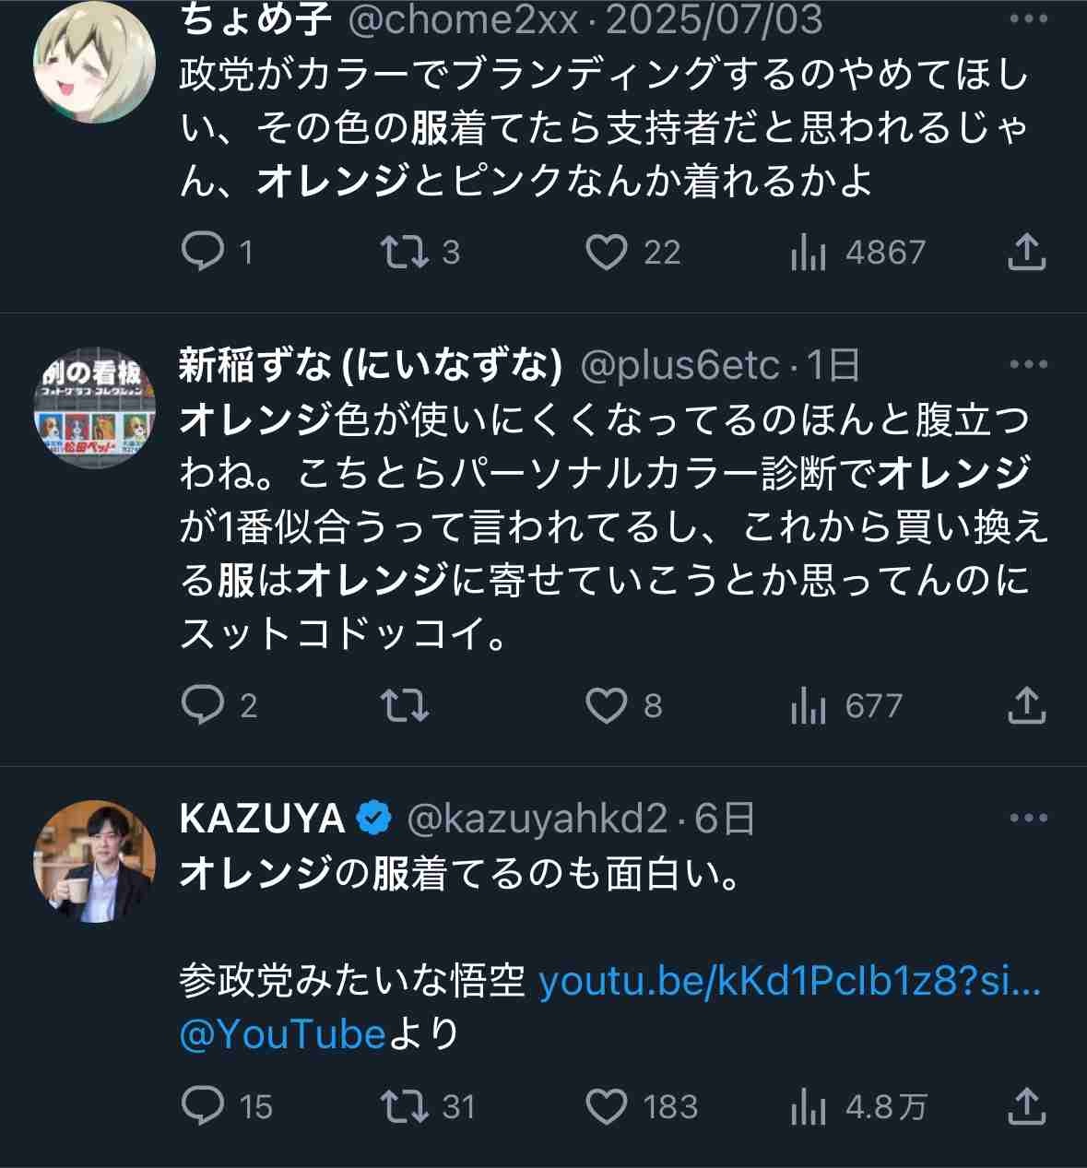Open more options on ちょめ子's post
This screenshot has height=1168, width=1087.
point(1028,19)
